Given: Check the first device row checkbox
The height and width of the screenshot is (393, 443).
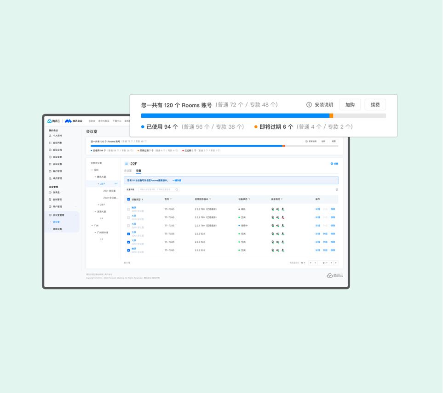Looking at the screenshot, I should click(128, 209).
